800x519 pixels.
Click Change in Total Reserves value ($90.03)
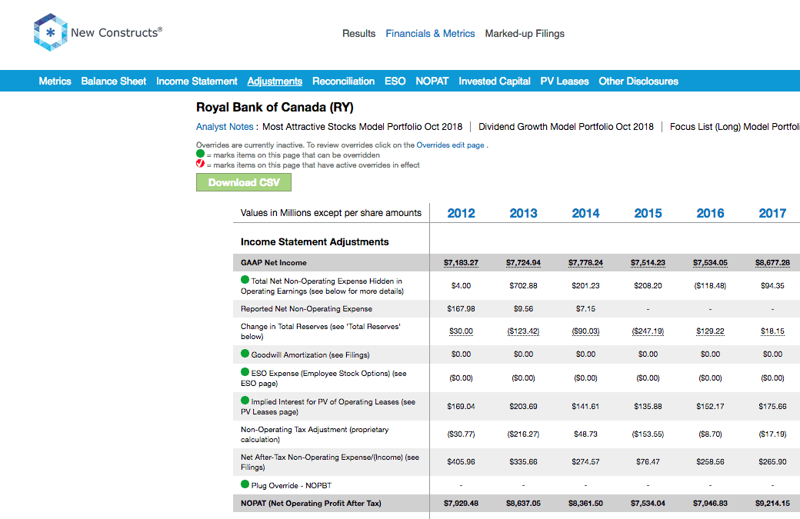(x=585, y=331)
